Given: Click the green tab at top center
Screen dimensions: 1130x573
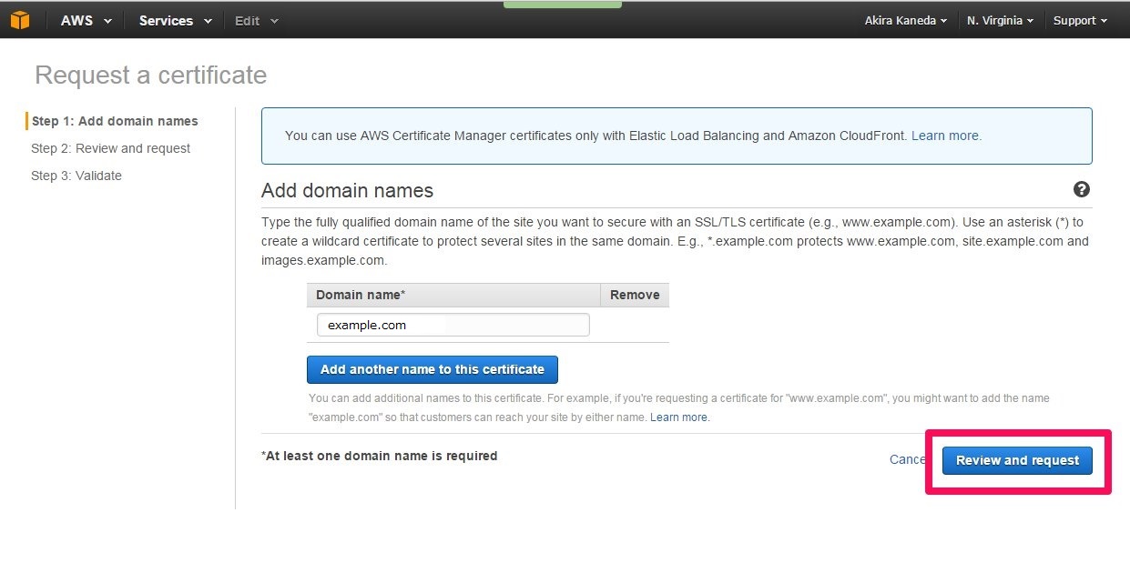Looking at the screenshot, I should tap(562, 5).
